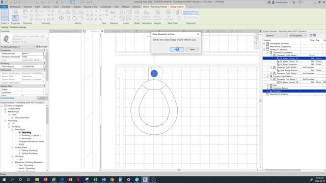
Task: Click the Type Properties ribbon icon
Action: pyautogui.click(x=15, y=12)
